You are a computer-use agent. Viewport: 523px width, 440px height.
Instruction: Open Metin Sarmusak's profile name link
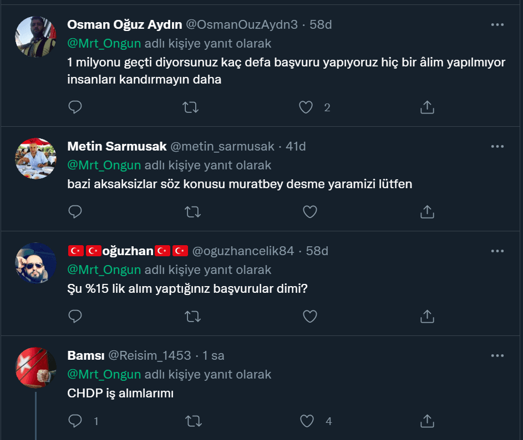tap(116, 147)
